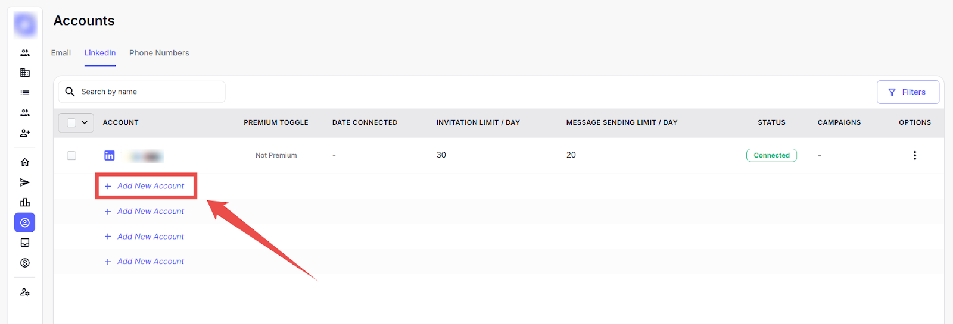The width and height of the screenshot is (953, 324).
Task: Click the dollar sign billing icon
Action: click(x=25, y=263)
